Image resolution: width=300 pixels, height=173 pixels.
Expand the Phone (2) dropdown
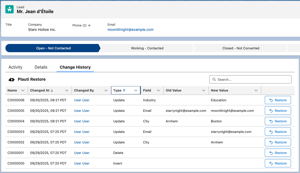point(89,25)
